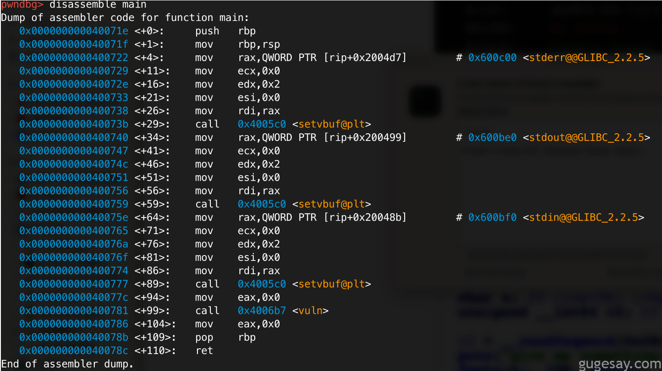Click the address 0x600c00 comment
662x371 pixels.
(492, 58)
